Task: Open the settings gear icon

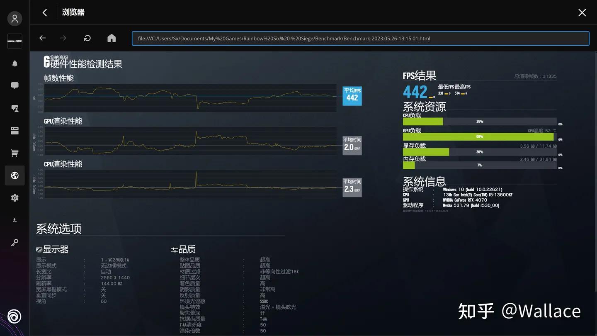Action: click(15, 197)
